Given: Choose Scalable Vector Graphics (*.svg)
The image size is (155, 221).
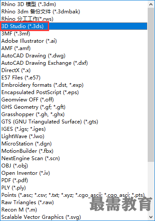Looking at the screenshot, I should [x=74, y=217].
